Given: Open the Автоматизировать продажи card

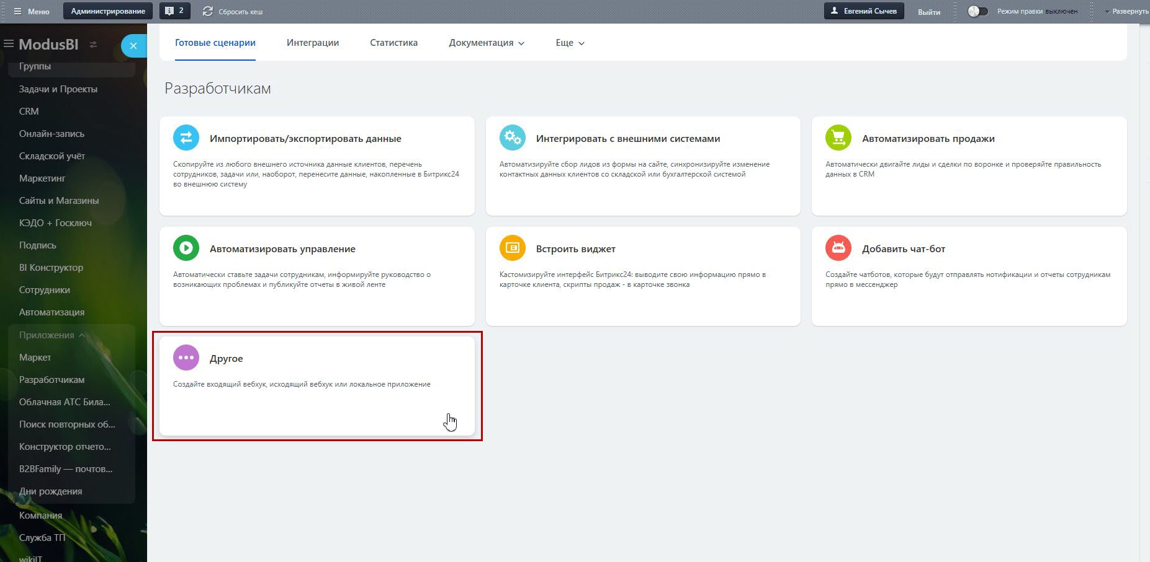Looking at the screenshot, I should tap(969, 166).
